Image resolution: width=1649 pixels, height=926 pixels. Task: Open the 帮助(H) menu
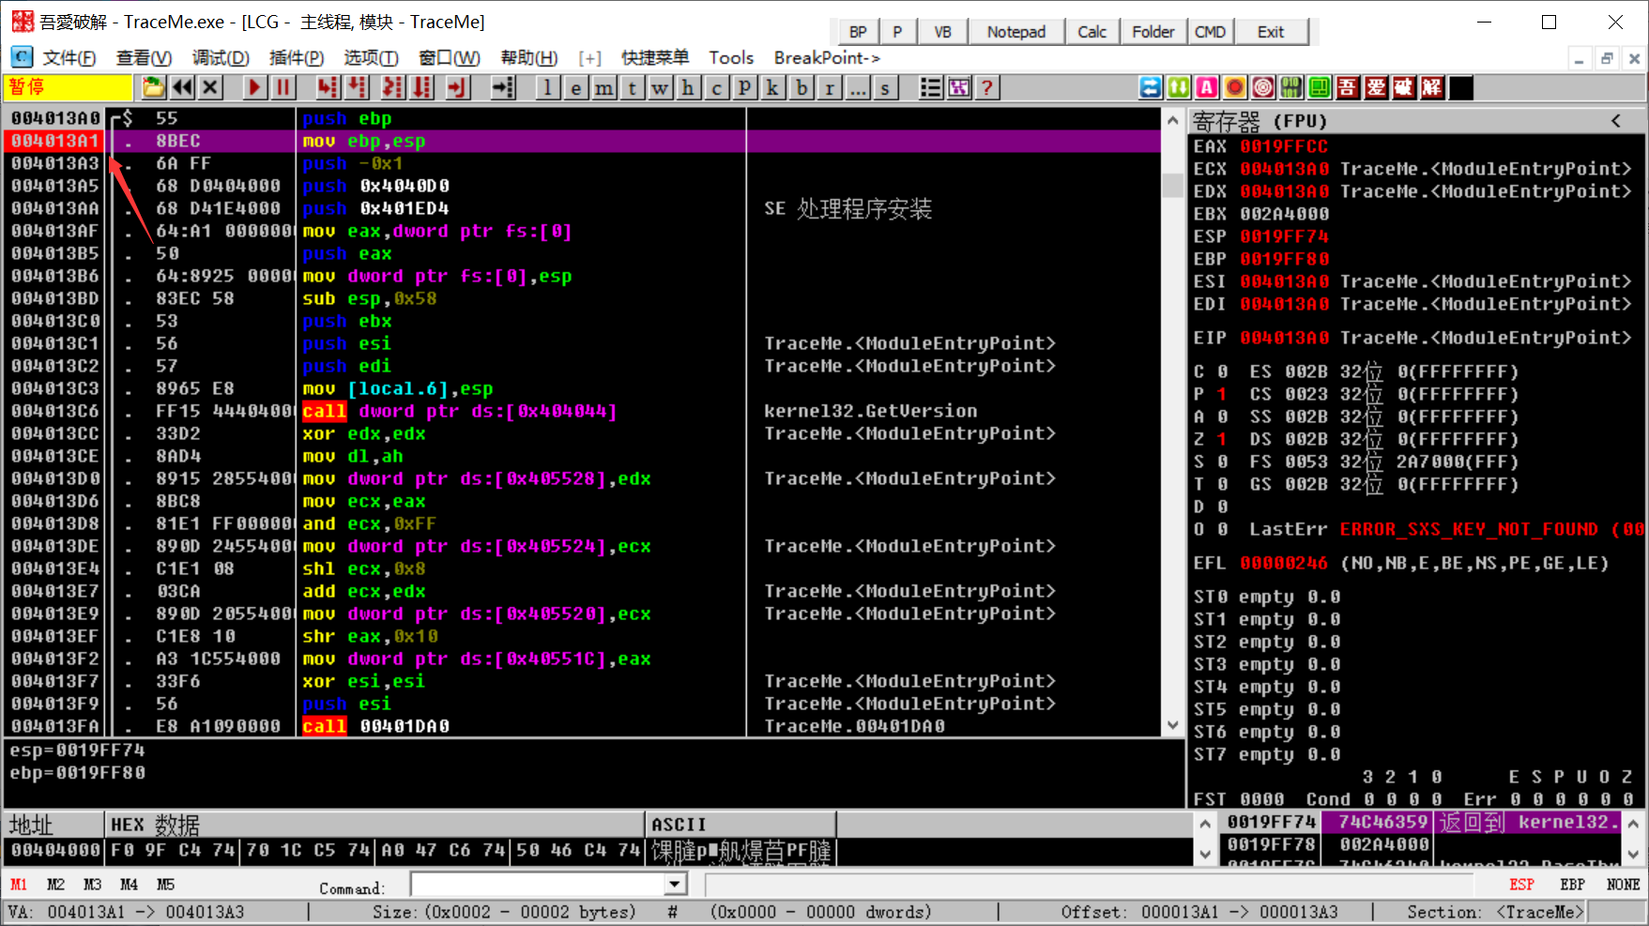pos(528,58)
